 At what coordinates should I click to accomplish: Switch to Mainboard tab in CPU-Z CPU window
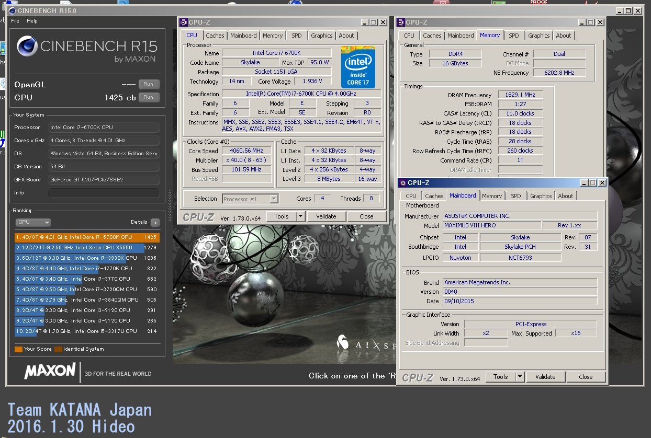click(x=244, y=36)
